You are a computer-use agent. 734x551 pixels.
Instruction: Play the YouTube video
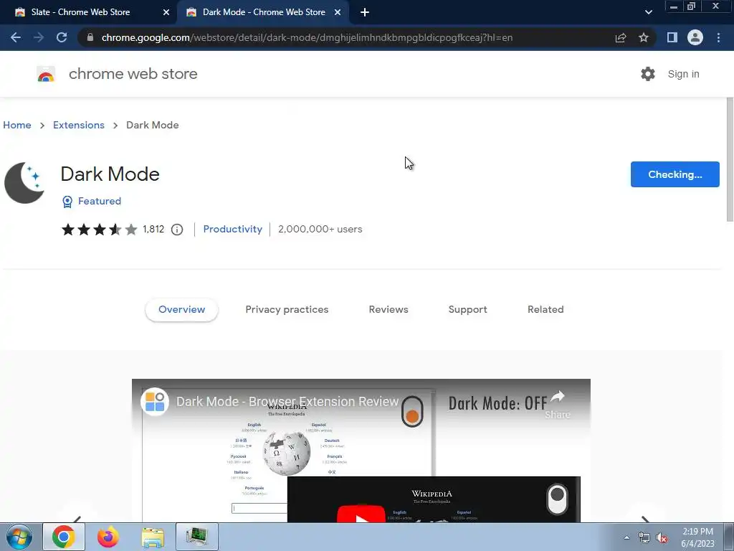pos(361,514)
